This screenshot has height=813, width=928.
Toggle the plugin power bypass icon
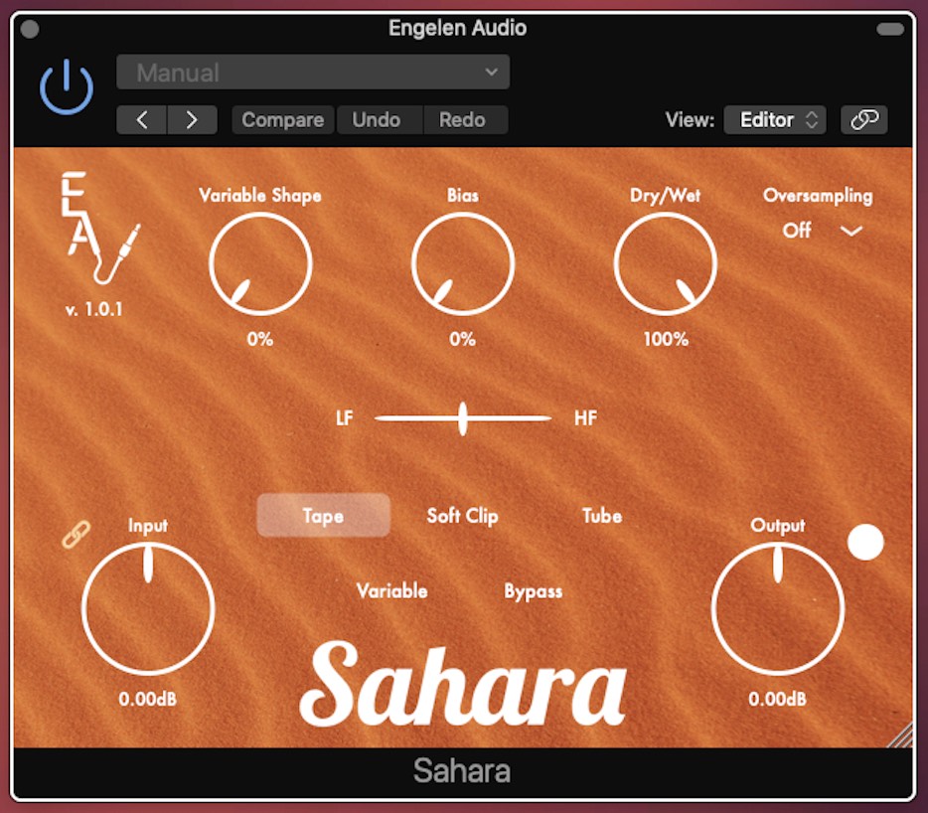[x=67, y=86]
